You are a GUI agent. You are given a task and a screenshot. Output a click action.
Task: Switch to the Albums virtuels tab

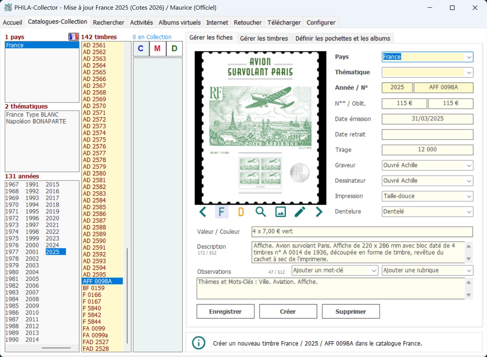(179, 22)
